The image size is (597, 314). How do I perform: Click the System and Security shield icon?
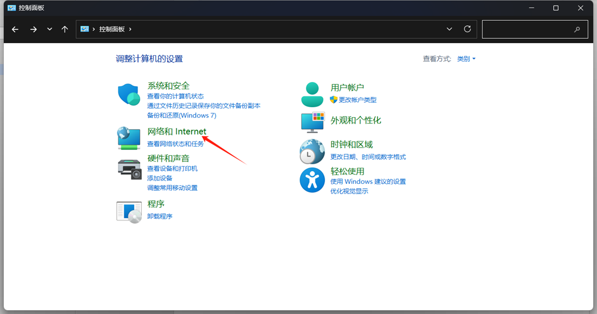129,95
